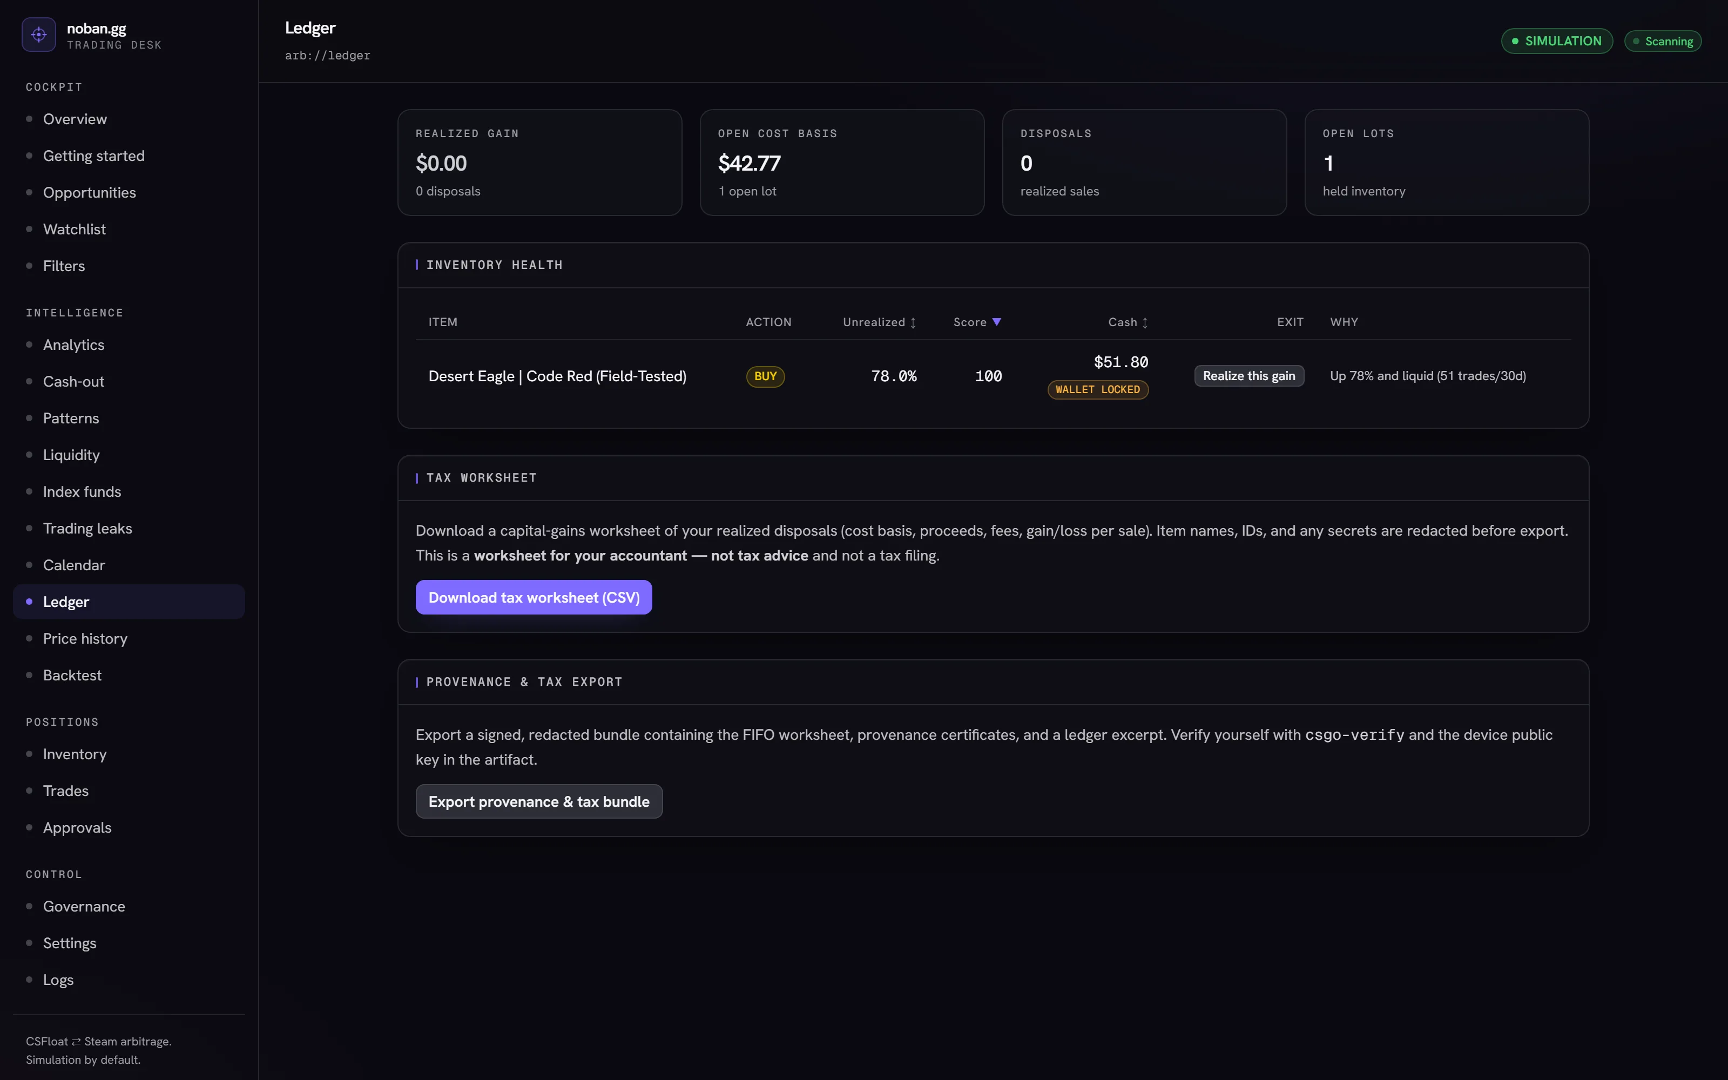Open Approvals in sidebar
The width and height of the screenshot is (1728, 1080).
click(x=129, y=828)
